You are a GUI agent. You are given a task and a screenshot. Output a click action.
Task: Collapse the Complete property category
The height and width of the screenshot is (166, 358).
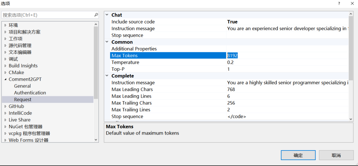pos(107,76)
